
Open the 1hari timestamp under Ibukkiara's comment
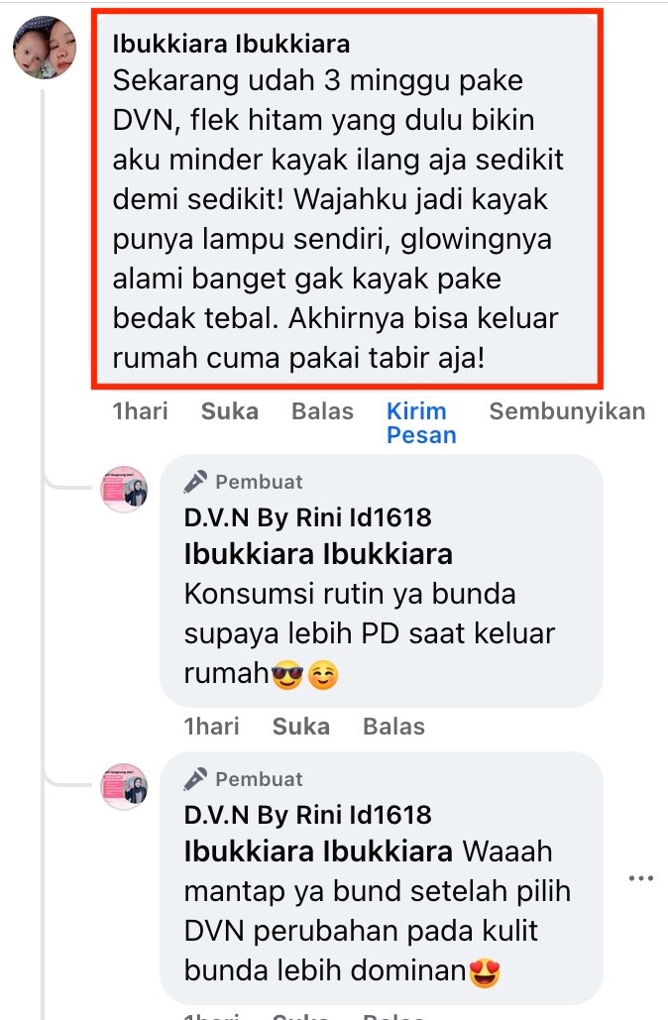pos(140,411)
